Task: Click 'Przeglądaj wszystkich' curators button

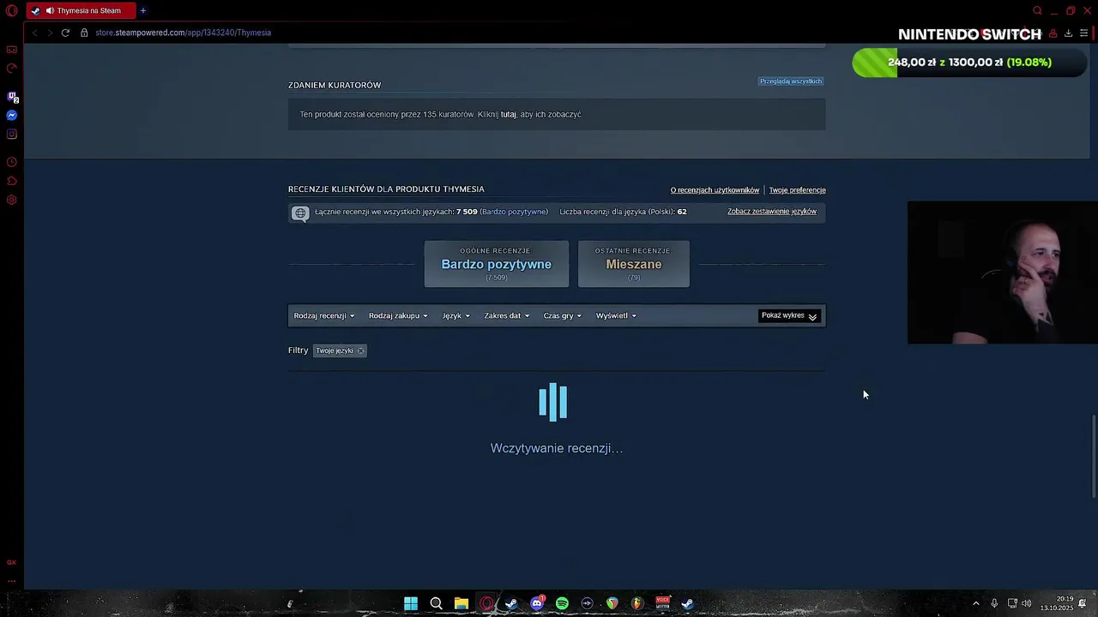Action: (x=791, y=81)
